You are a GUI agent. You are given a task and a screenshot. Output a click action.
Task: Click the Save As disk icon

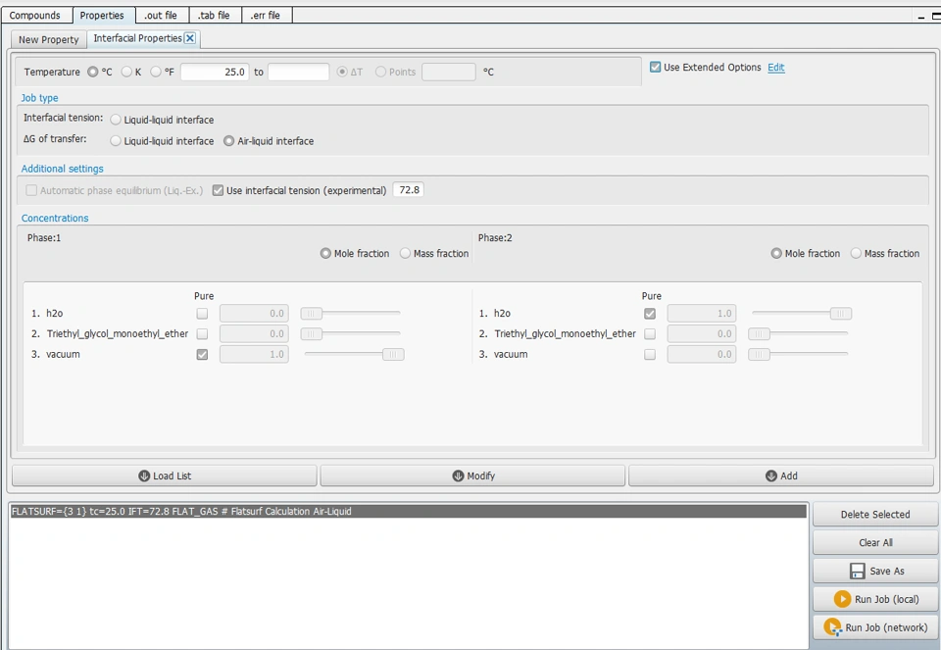(858, 571)
